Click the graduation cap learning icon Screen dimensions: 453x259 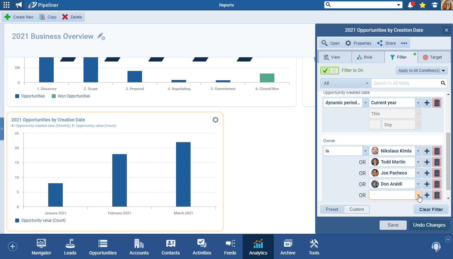434,5
